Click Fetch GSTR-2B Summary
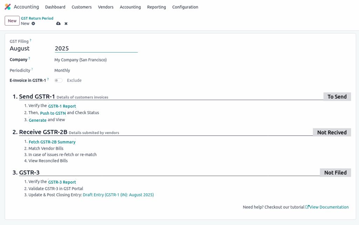 [52, 142]
